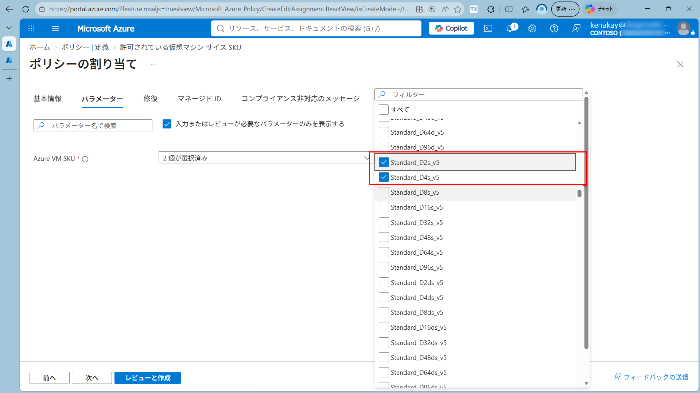
Task: Open フィードバックの送信 link
Action: pos(652,377)
